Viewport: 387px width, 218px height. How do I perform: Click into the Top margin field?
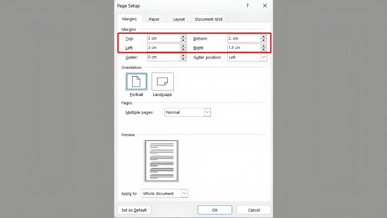click(x=164, y=38)
